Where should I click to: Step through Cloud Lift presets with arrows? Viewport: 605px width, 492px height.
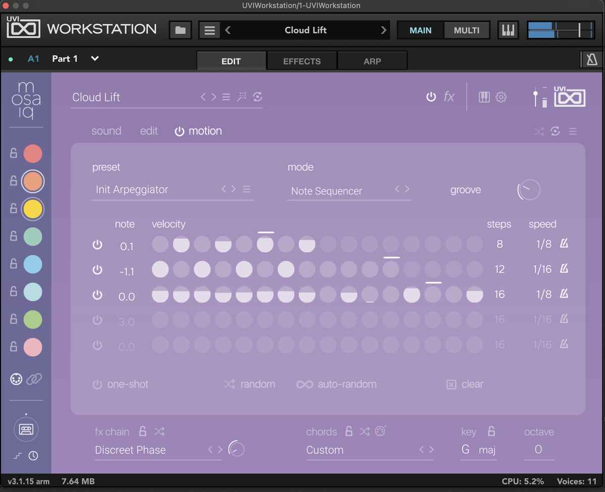(x=209, y=97)
